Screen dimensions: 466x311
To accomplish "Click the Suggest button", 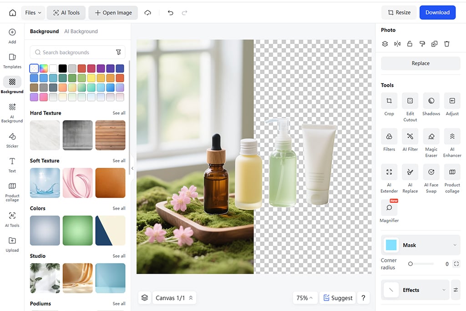I will click(338, 298).
